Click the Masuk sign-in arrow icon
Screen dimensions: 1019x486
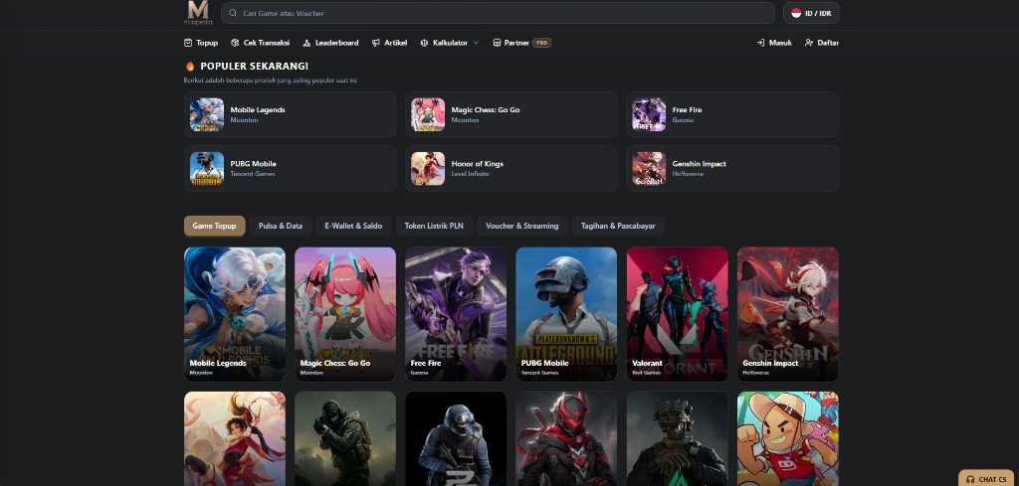760,43
